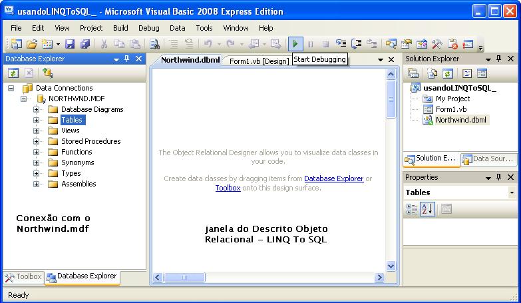521x303 pixels.
Task: Expand the Tables folder
Action: 36,120
